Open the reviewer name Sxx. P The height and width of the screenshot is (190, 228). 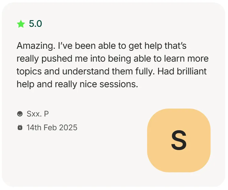click(38, 114)
